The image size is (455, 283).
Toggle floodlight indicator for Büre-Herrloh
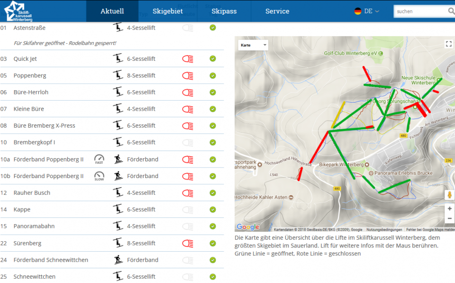point(188,92)
